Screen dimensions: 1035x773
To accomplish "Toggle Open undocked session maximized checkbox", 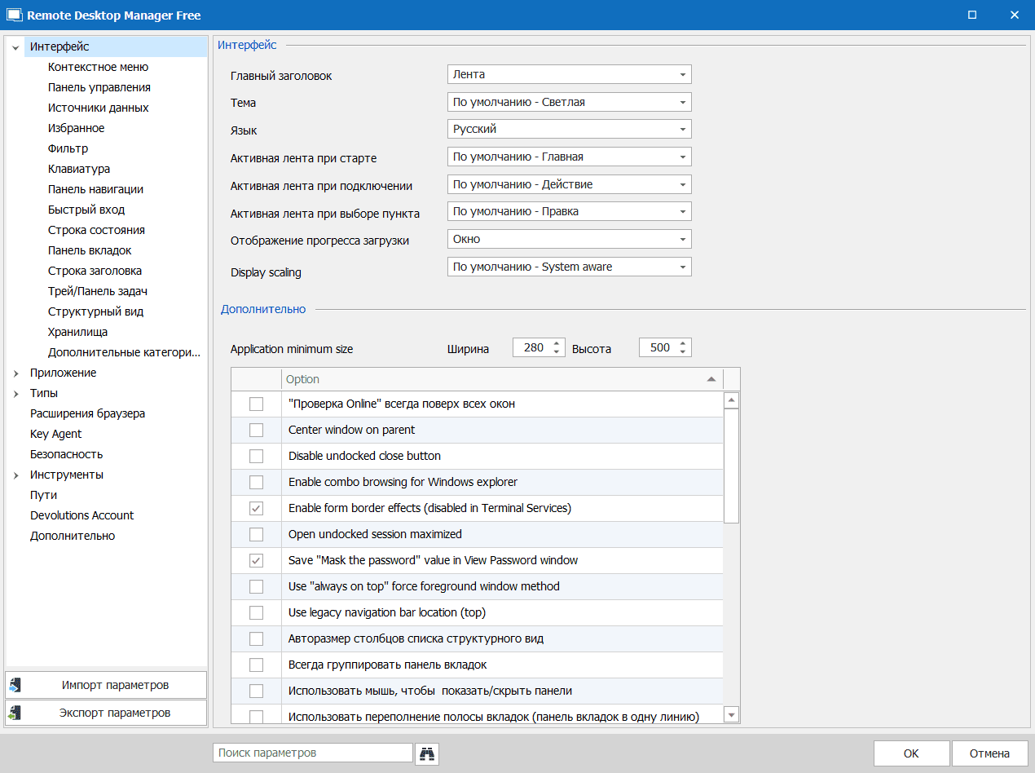I will 256,534.
